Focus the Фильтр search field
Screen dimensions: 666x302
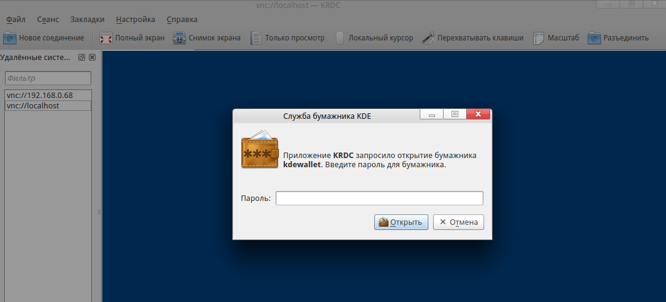pyautogui.click(x=48, y=78)
